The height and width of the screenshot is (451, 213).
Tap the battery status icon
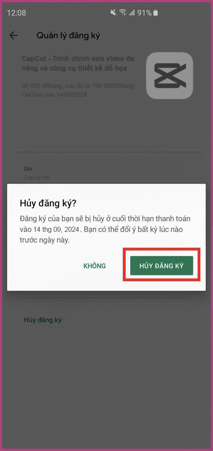(x=156, y=13)
